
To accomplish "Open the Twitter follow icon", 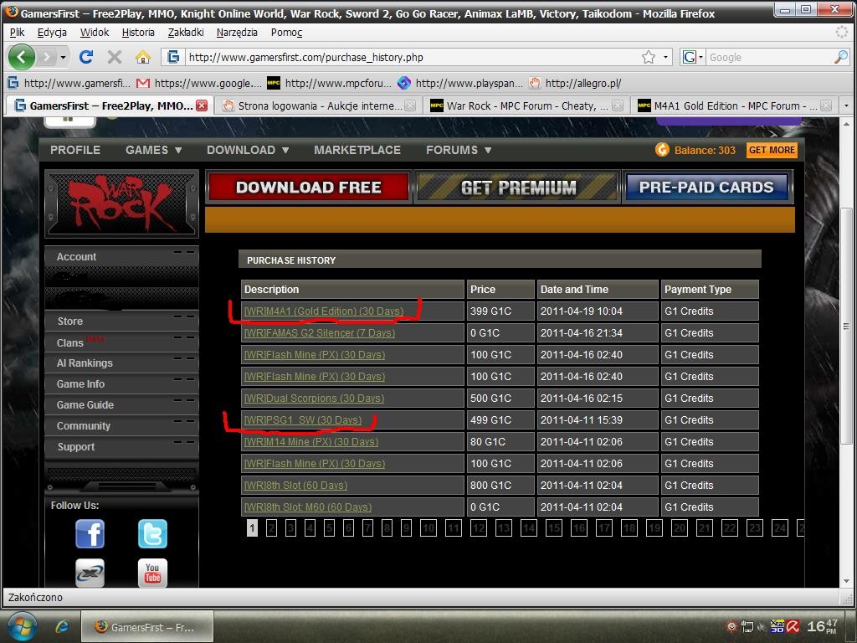I will point(152,533).
